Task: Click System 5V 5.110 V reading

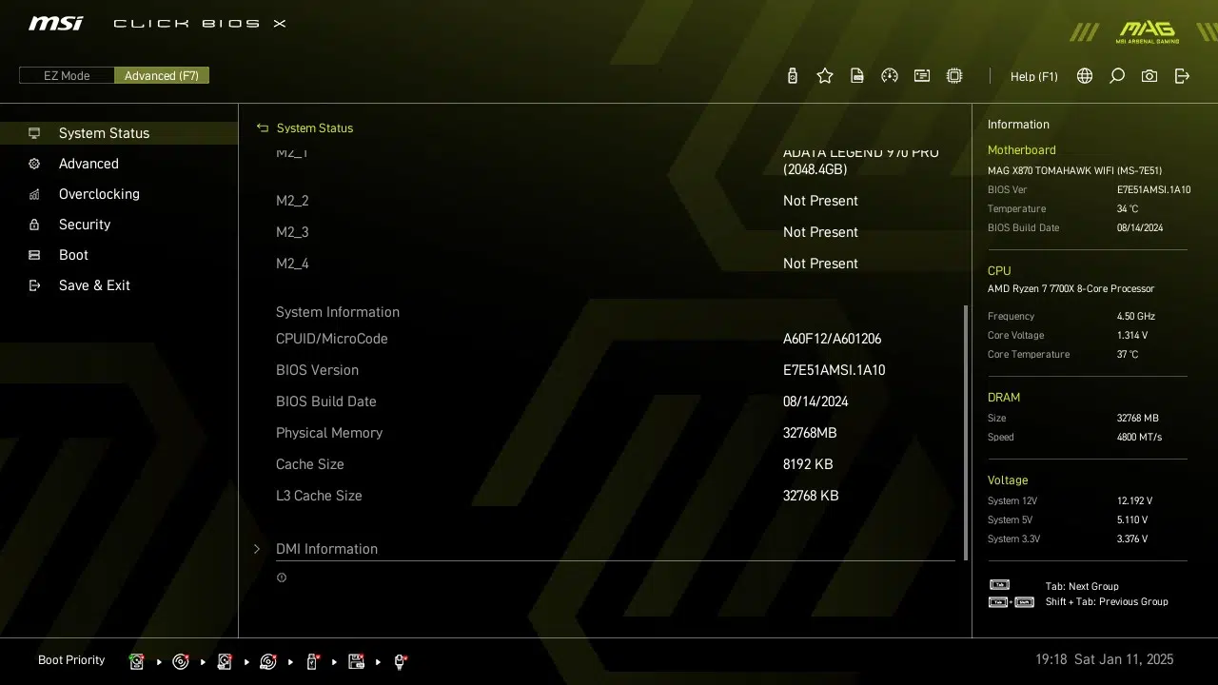Action: click(1132, 520)
